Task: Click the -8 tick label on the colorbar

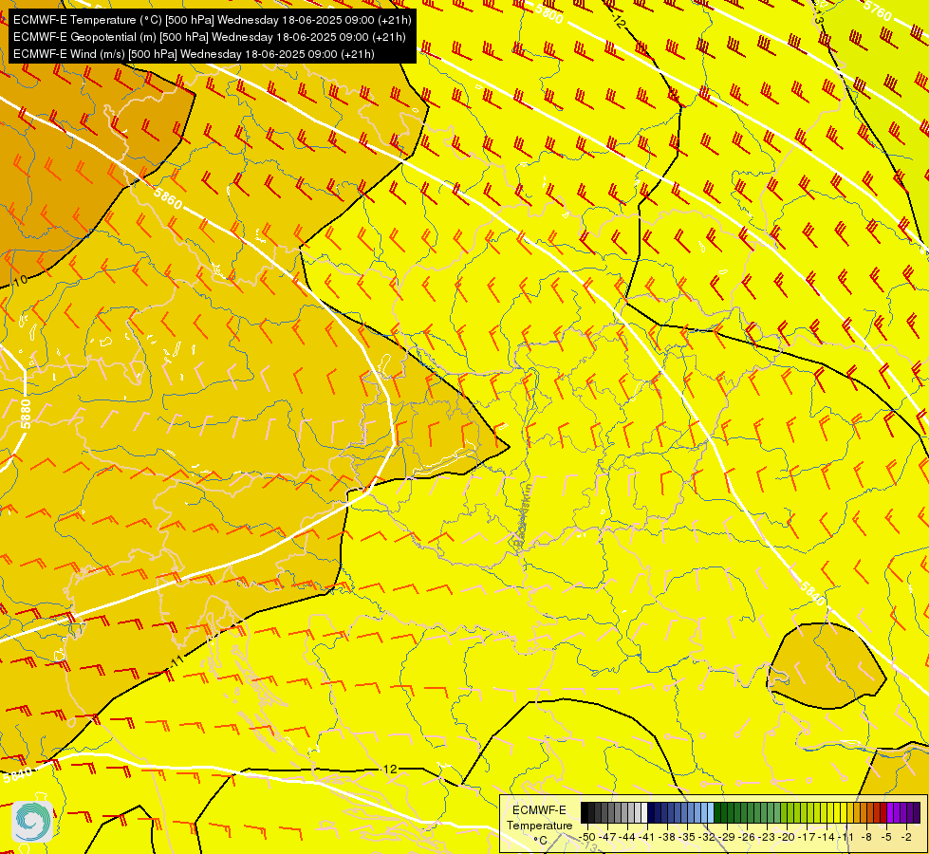Action: (x=866, y=837)
